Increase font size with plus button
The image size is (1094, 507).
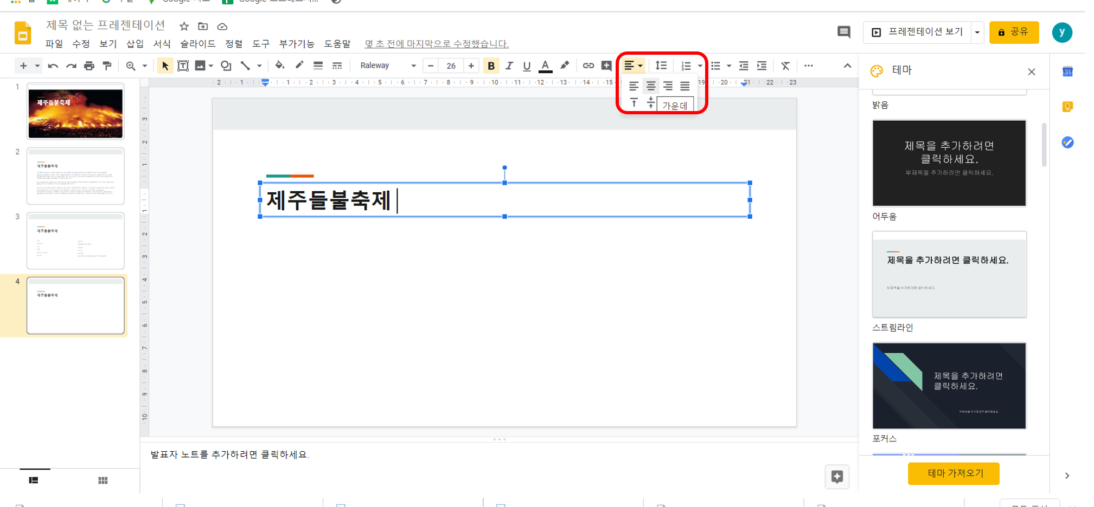tap(471, 66)
